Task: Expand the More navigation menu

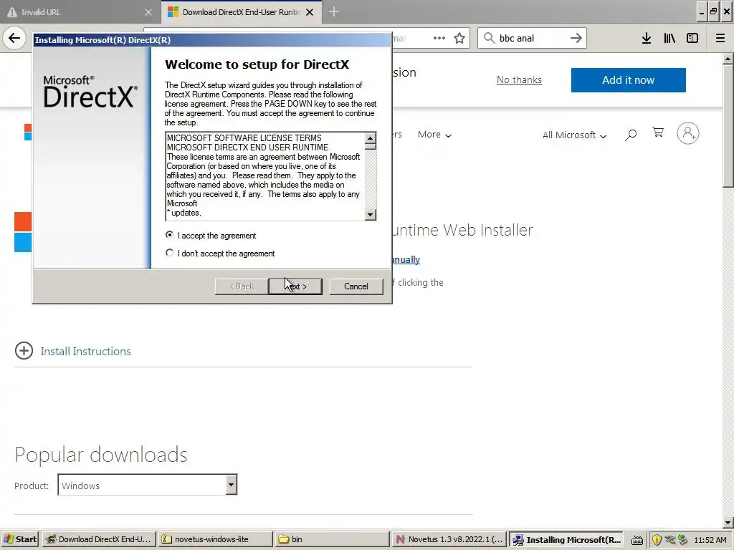Action: [434, 135]
